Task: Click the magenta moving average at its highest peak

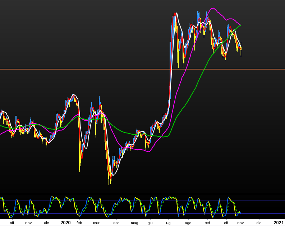Action: coord(213,8)
